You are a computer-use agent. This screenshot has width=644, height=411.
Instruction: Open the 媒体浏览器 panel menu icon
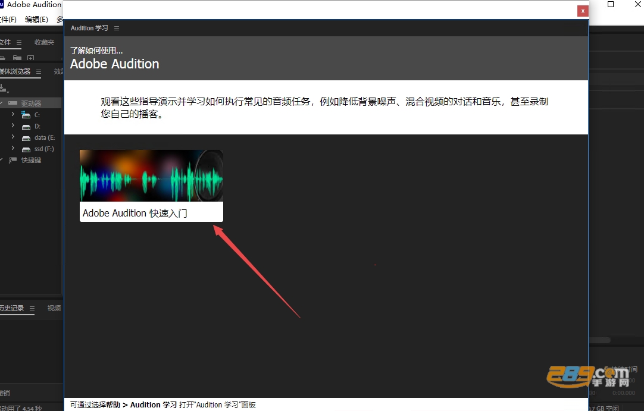click(39, 71)
